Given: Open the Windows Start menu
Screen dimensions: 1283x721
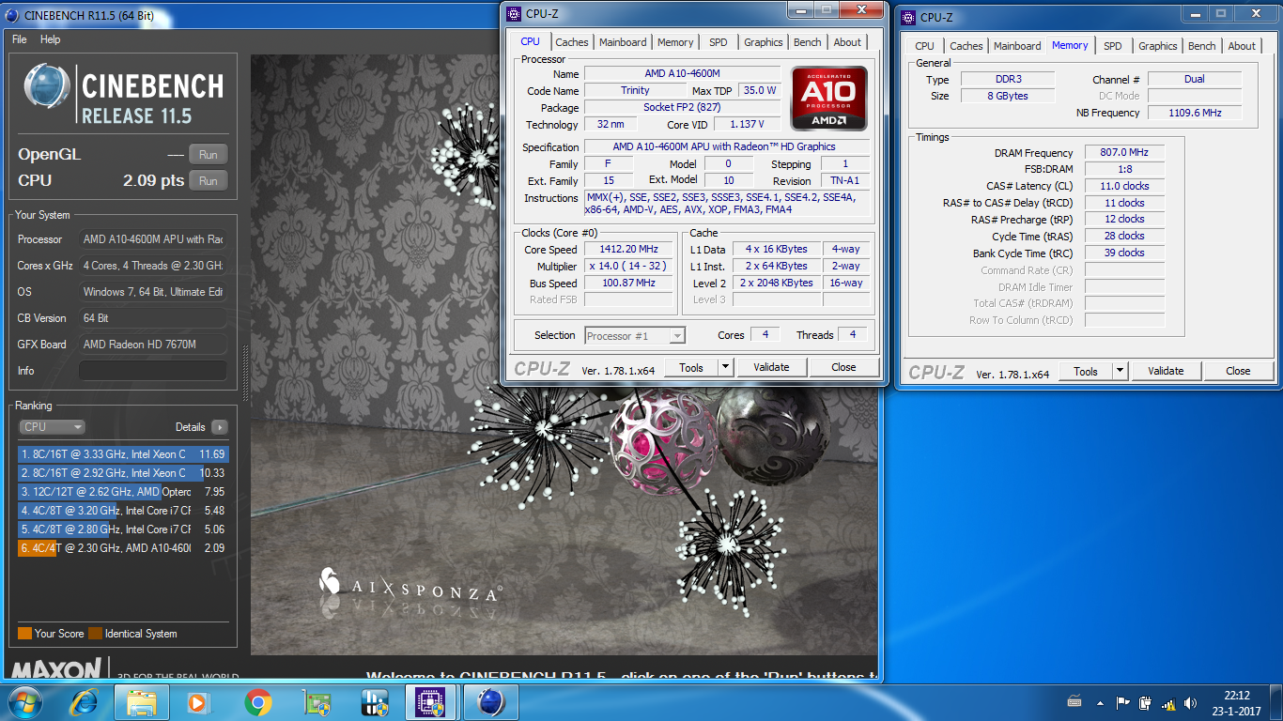Looking at the screenshot, I should [23, 701].
